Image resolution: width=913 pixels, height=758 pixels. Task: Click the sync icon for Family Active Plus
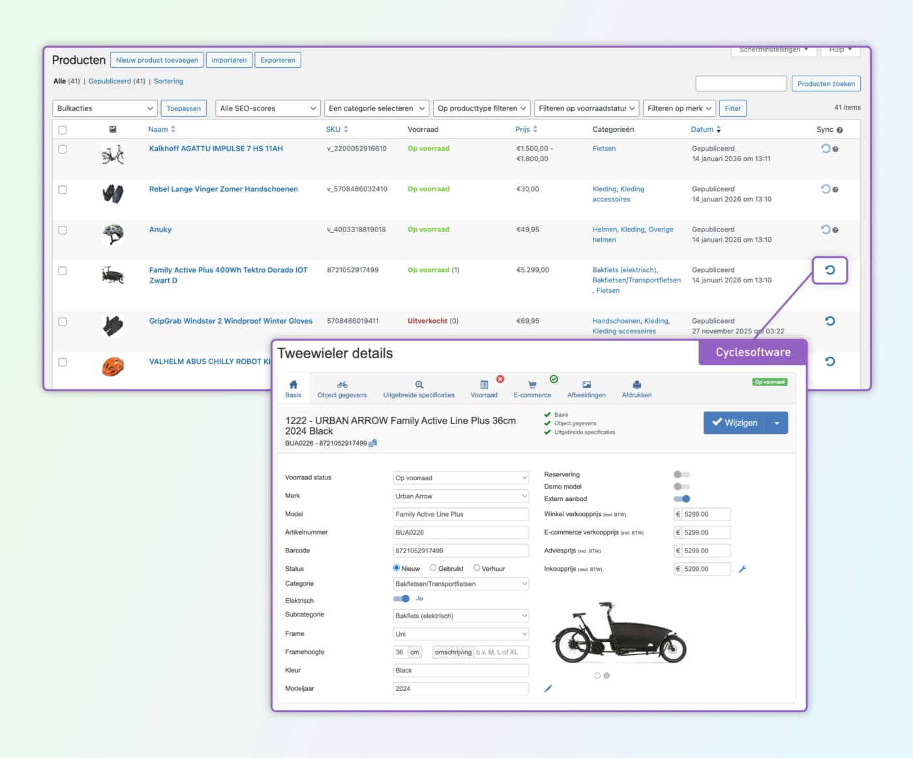(830, 270)
